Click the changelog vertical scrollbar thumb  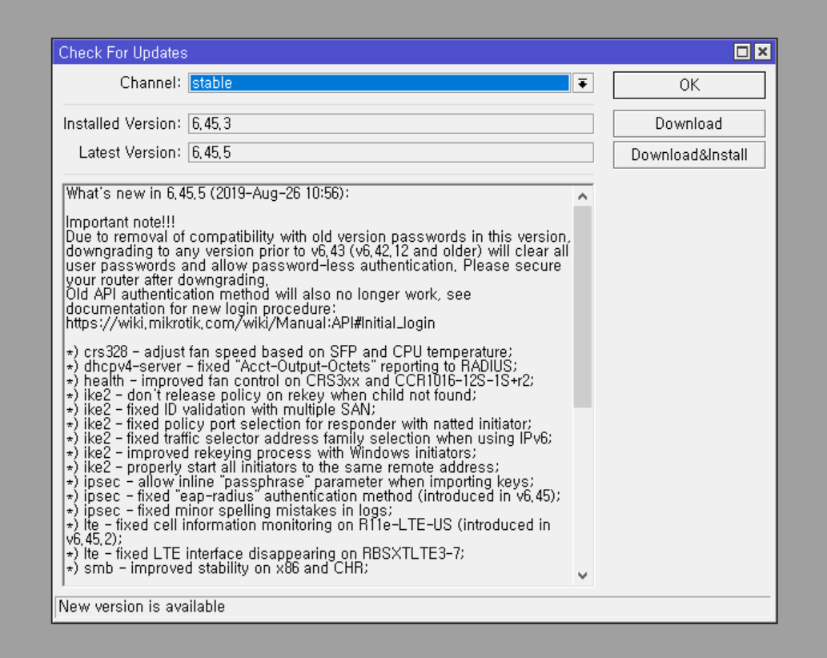pyautogui.click(x=582, y=307)
